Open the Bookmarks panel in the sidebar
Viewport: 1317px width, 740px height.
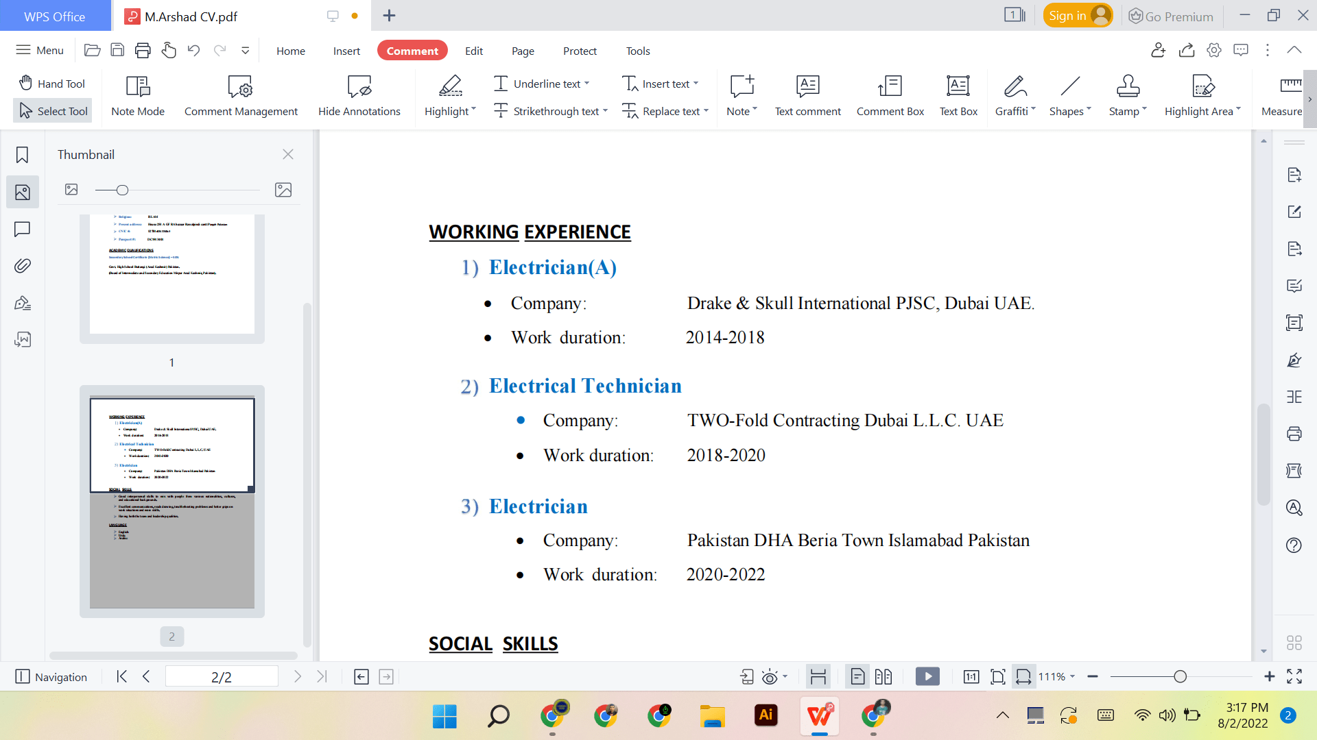click(22, 154)
